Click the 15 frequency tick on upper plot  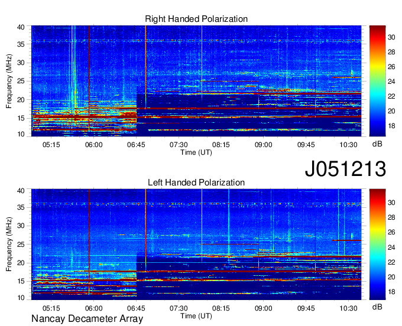[21, 118]
